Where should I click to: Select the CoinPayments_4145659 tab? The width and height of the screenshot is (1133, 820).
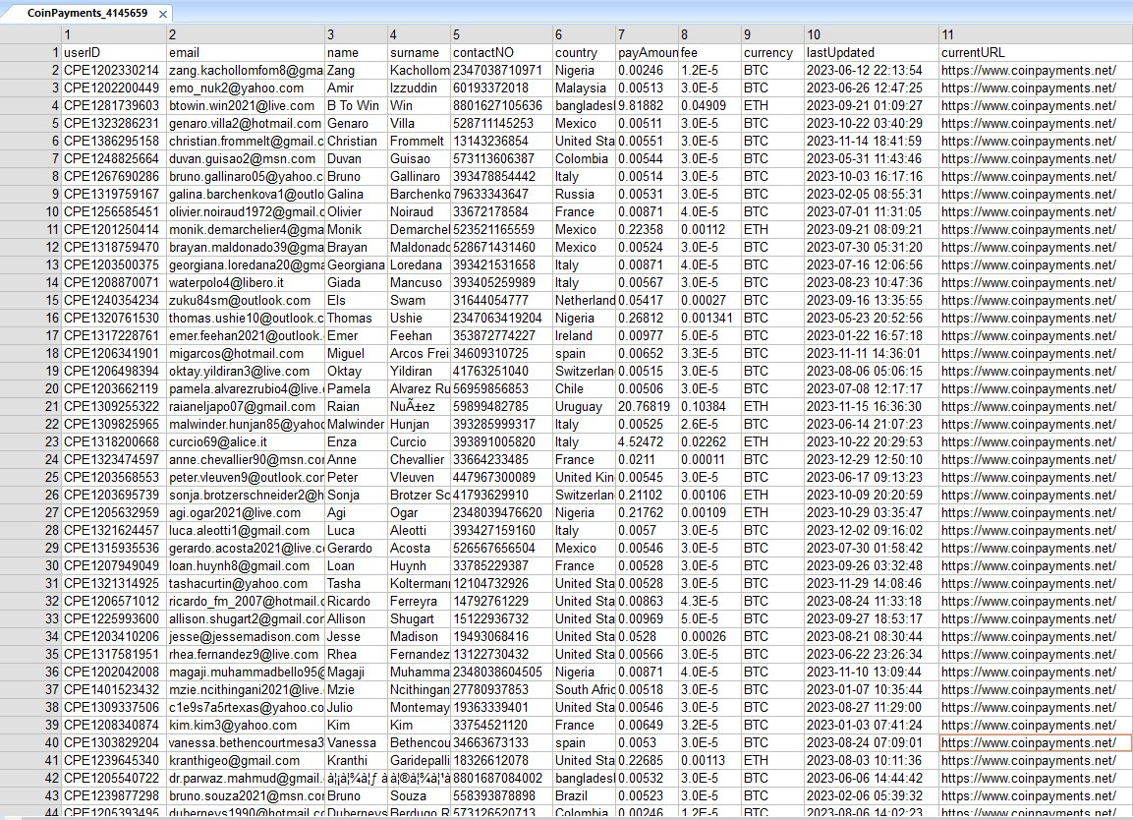click(86, 13)
